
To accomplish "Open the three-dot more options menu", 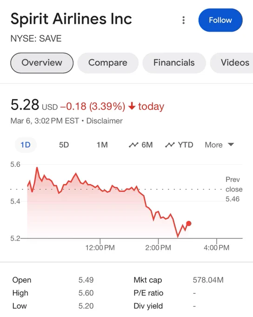I will [183, 20].
